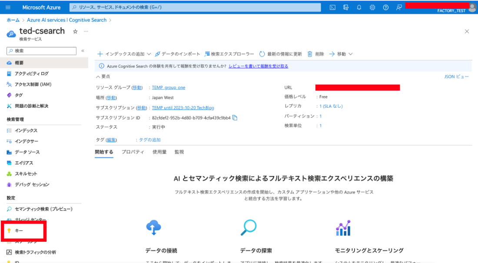Click the アクセス制御 (IAM) sidebar icon
The height and width of the screenshot is (263, 478).
[x=9, y=84]
